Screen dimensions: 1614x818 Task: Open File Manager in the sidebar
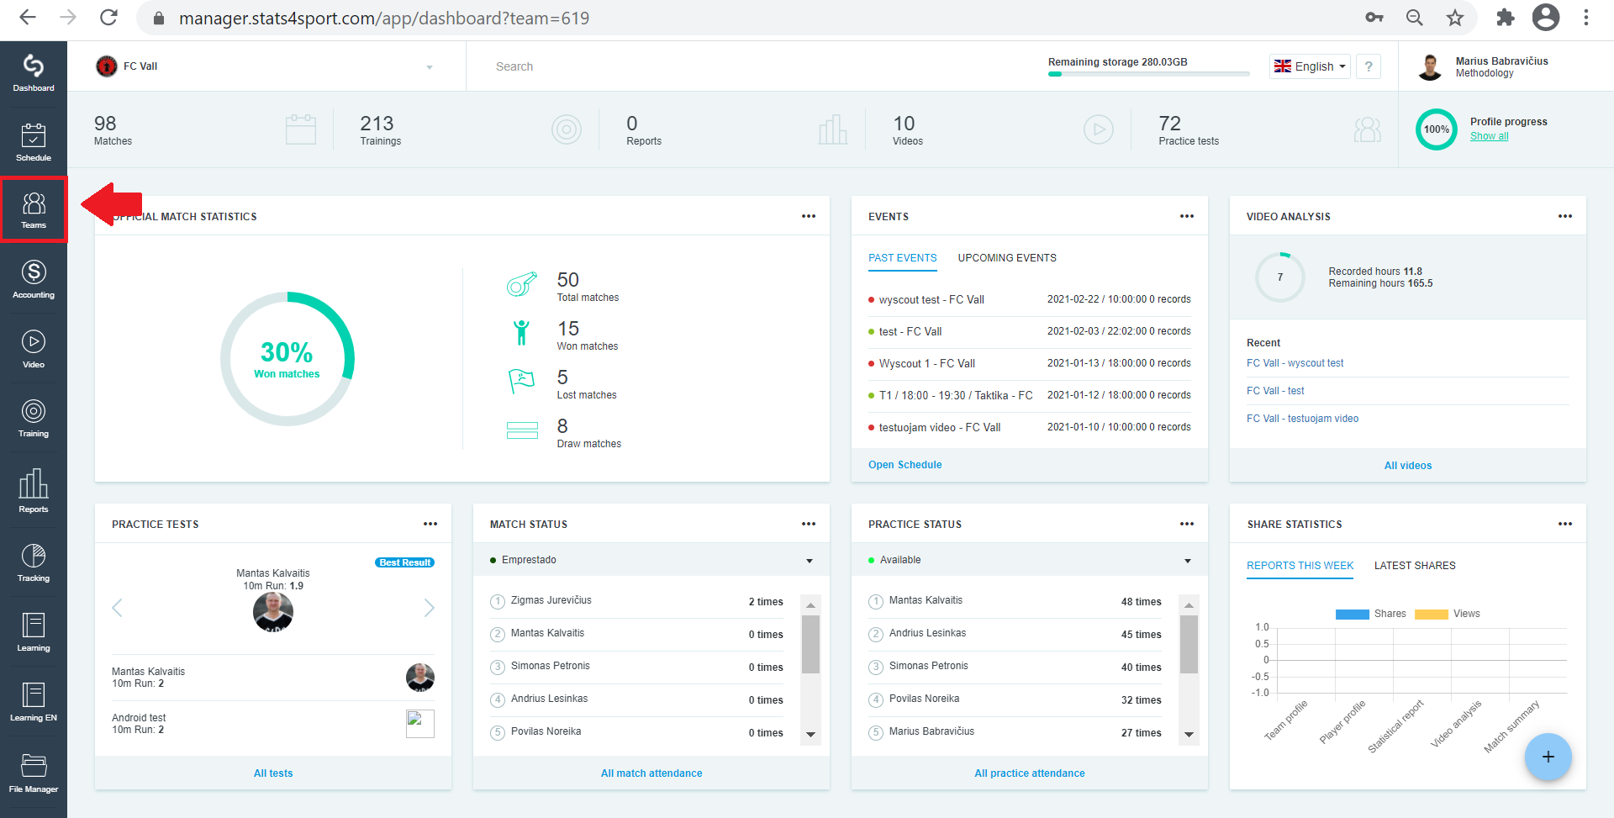pyautogui.click(x=34, y=773)
